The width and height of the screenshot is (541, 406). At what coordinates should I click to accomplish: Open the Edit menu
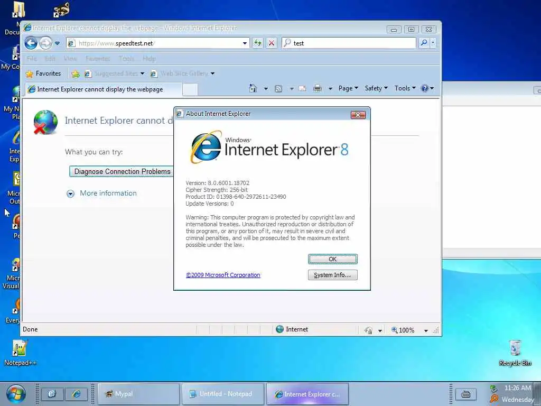click(50, 59)
